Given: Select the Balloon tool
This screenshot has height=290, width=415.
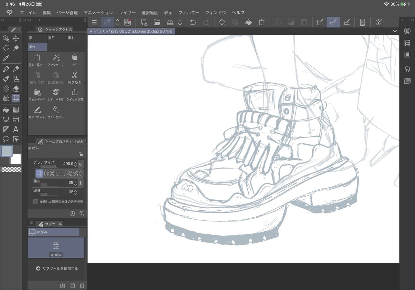Looking at the screenshot, I should 6,139.
